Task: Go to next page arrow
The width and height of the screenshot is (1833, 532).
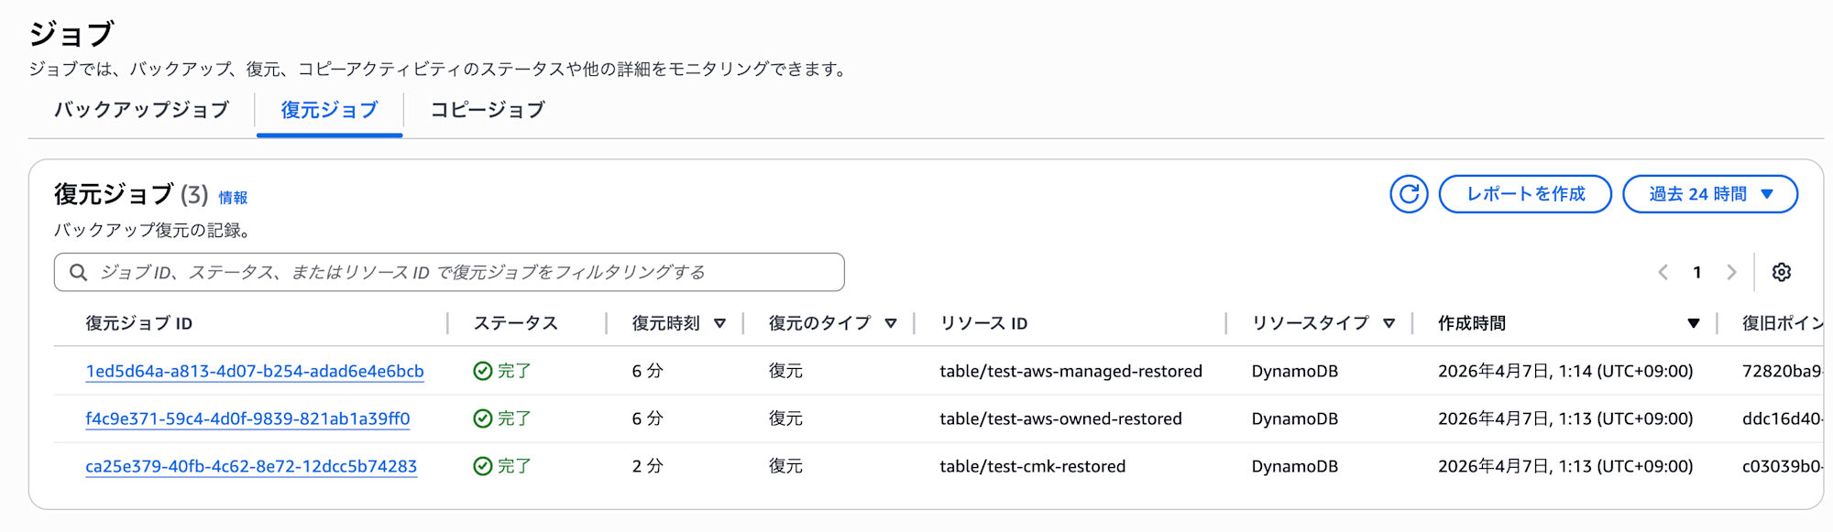Action: 1731,272
